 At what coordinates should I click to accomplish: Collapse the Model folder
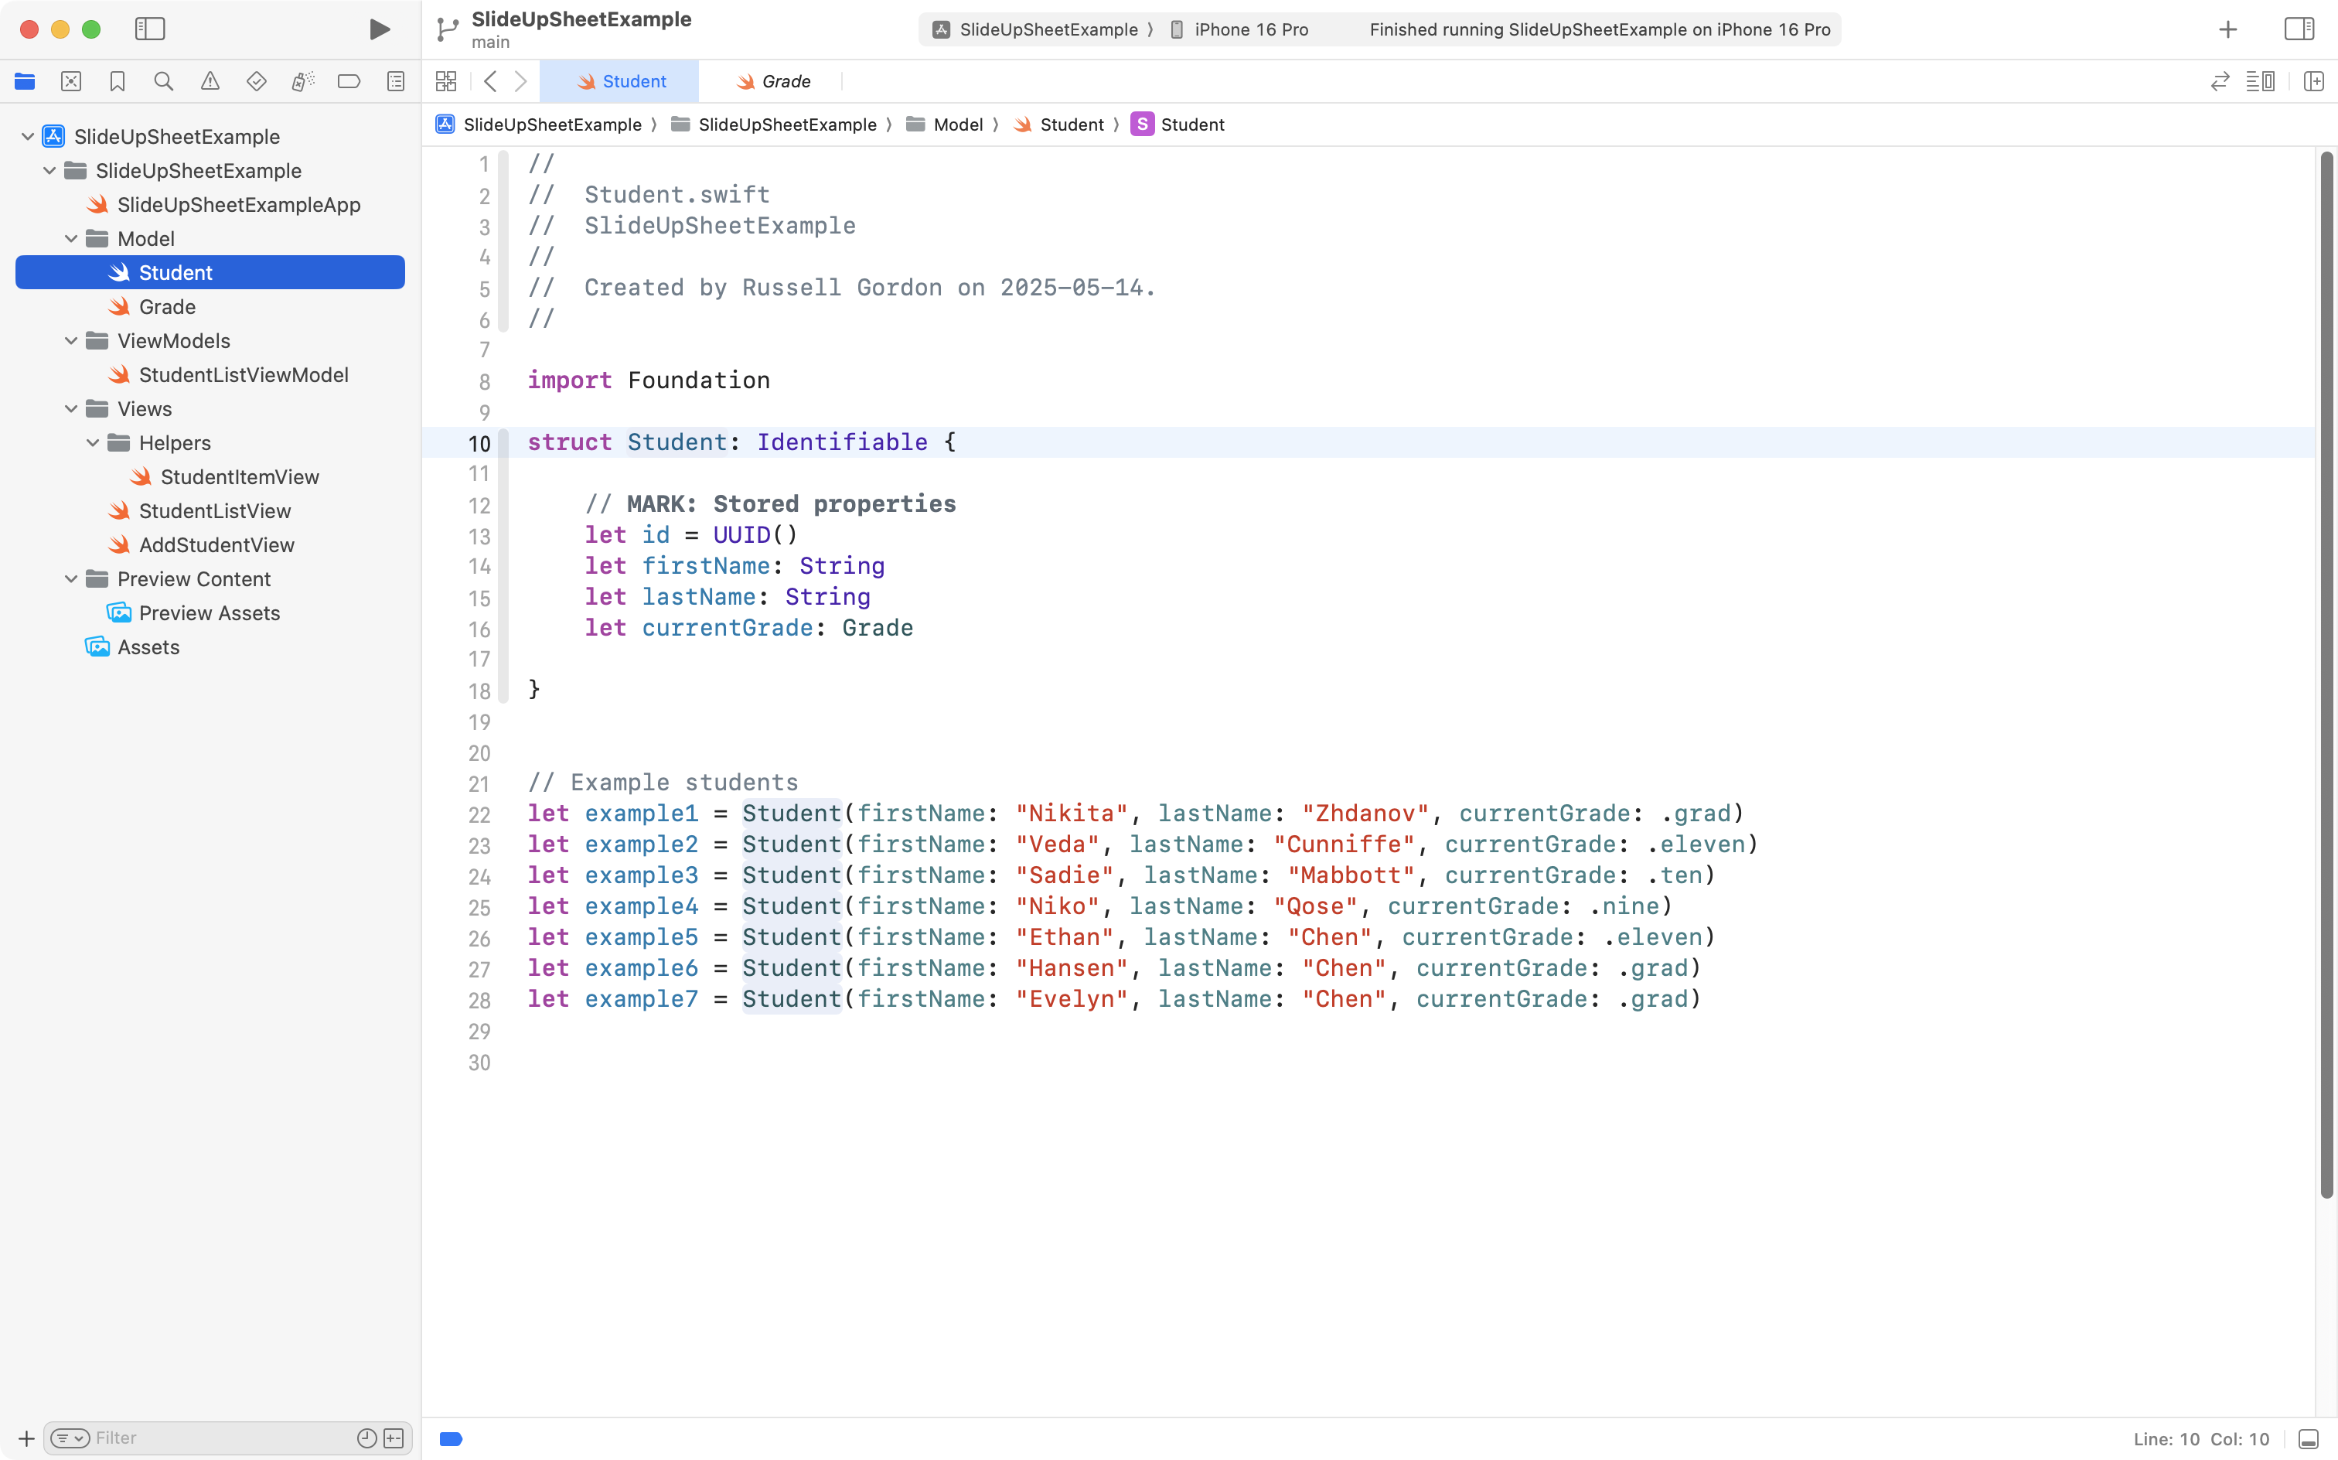pyautogui.click(x=71, y=238)
